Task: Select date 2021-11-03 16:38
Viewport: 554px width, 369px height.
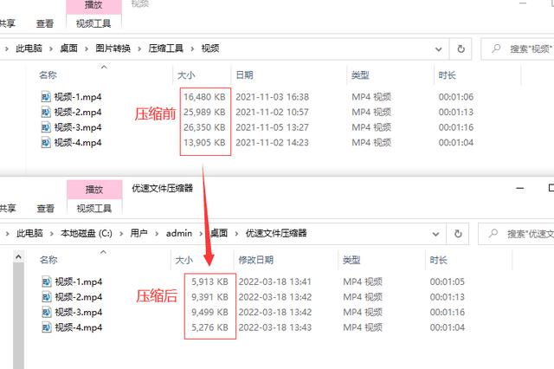Action: pyautogui.click(x=272, y=96)
